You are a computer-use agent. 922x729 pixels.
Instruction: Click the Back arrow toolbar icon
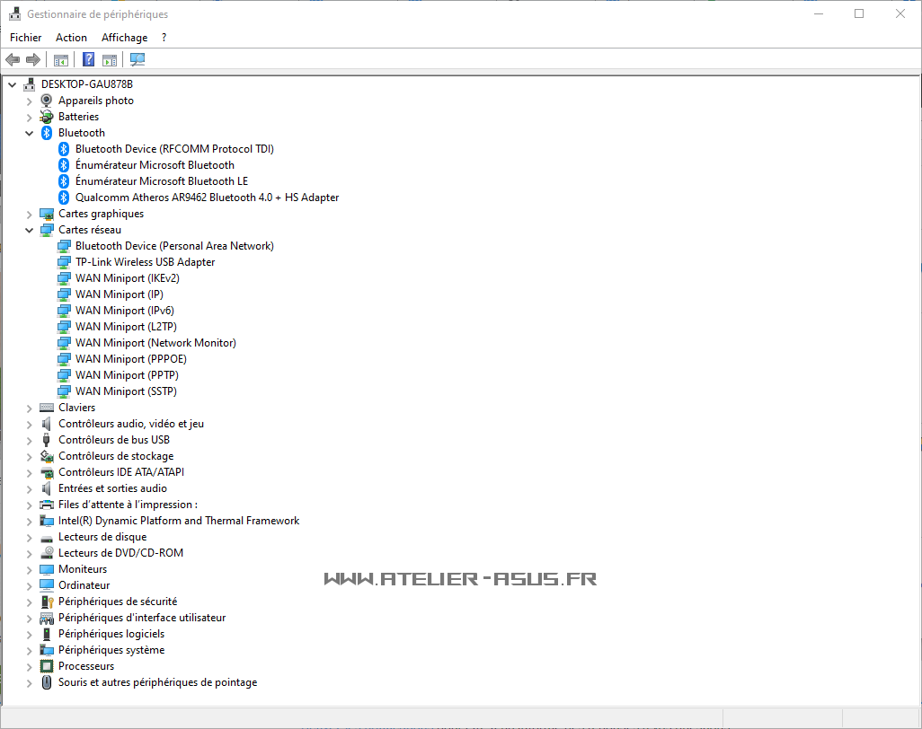(x=13, y=59)
